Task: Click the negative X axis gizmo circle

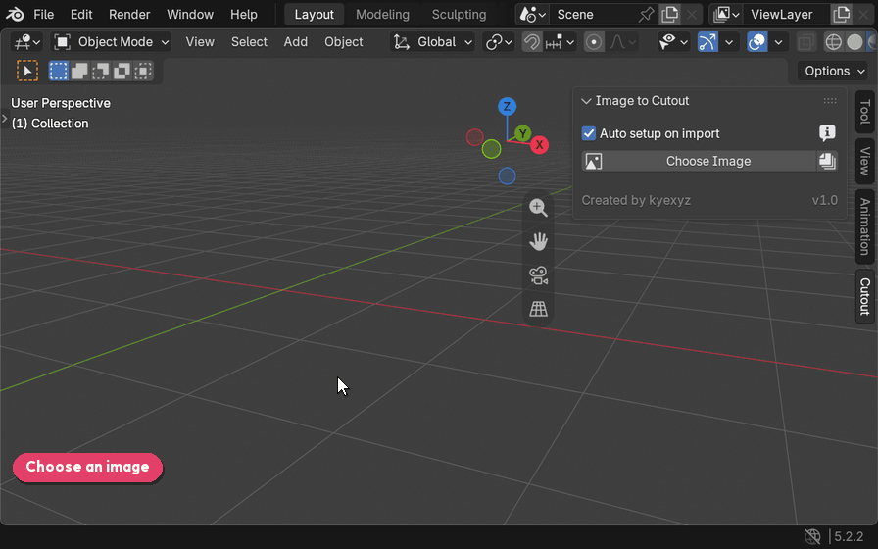Action: coord(475,136)
